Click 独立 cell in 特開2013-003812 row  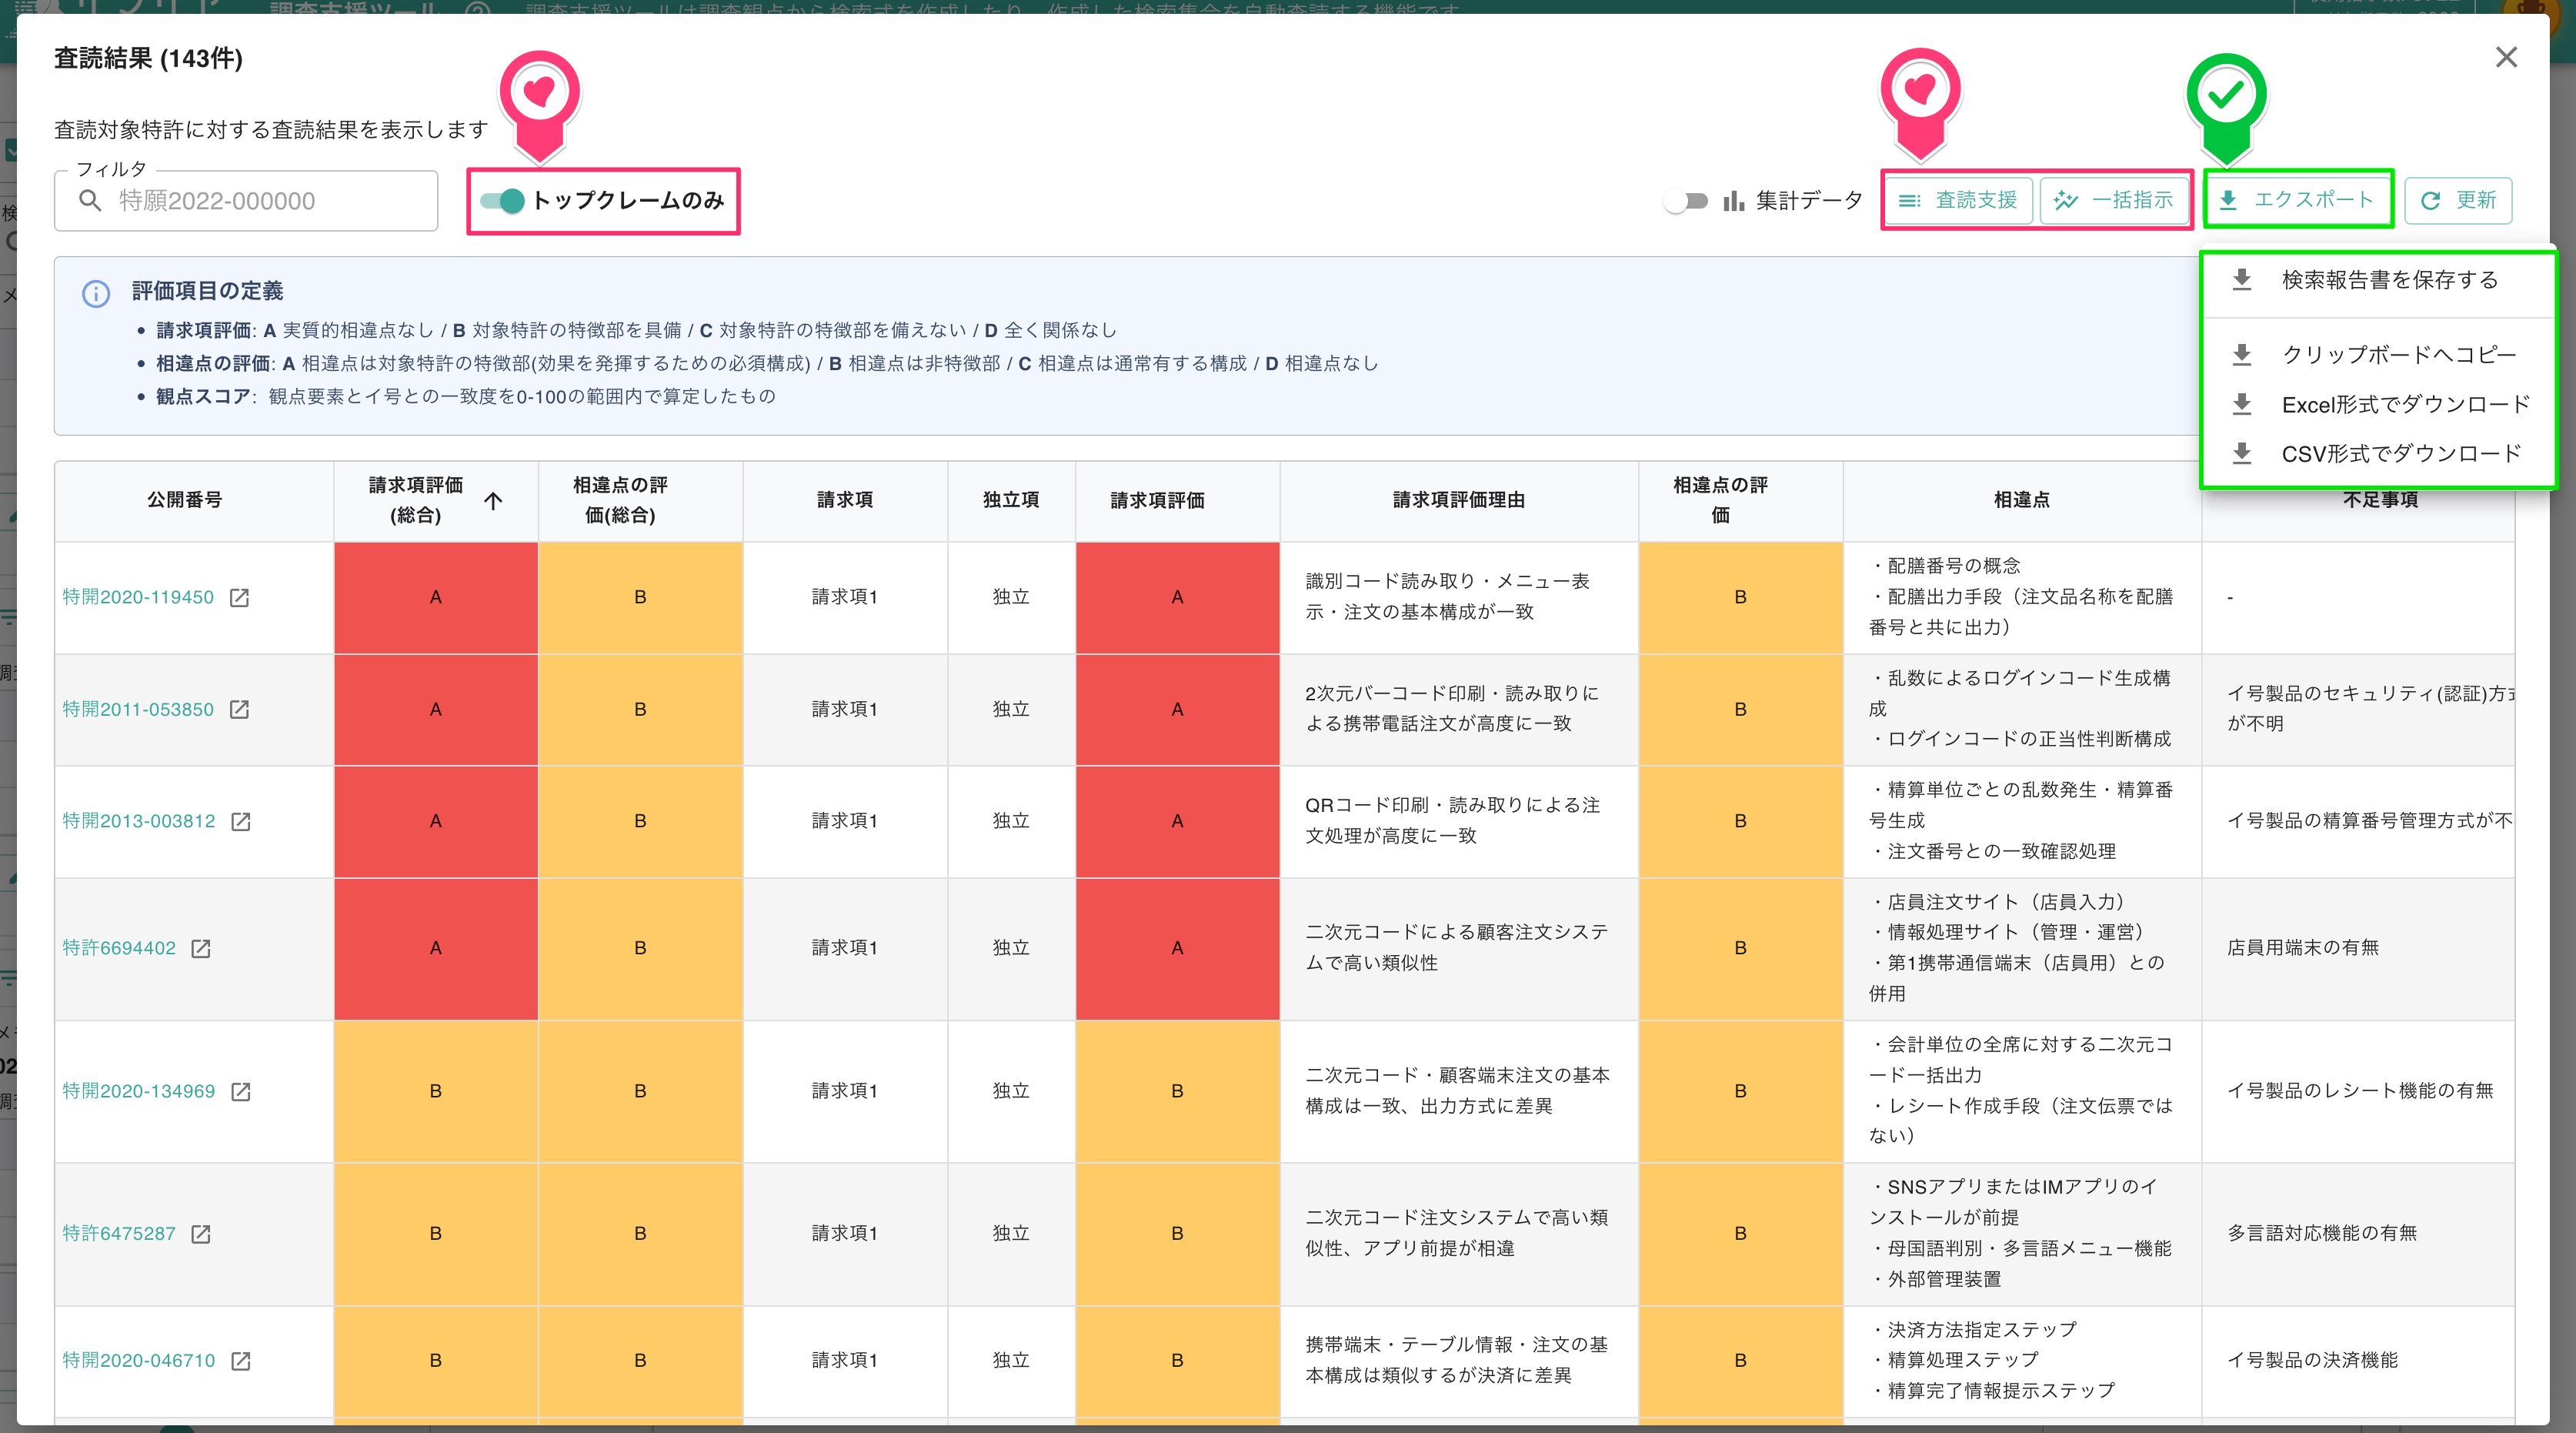pyautogui.click(x=1011, y=821)
